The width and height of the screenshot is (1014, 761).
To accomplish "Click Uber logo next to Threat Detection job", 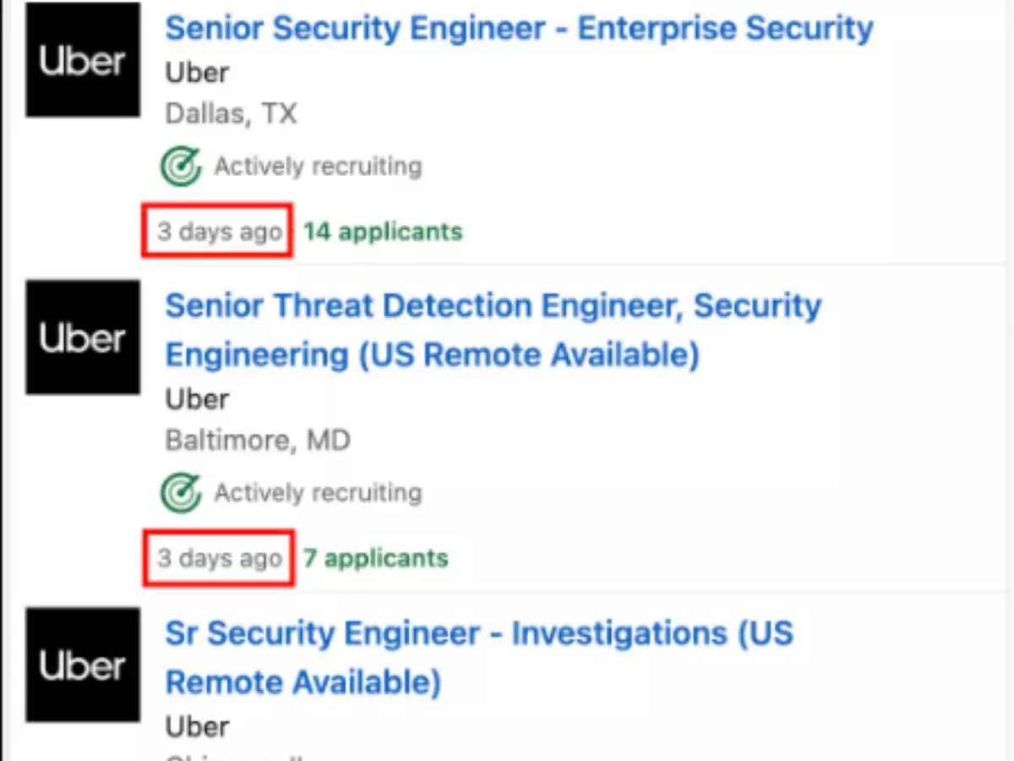I will [83, 337].
